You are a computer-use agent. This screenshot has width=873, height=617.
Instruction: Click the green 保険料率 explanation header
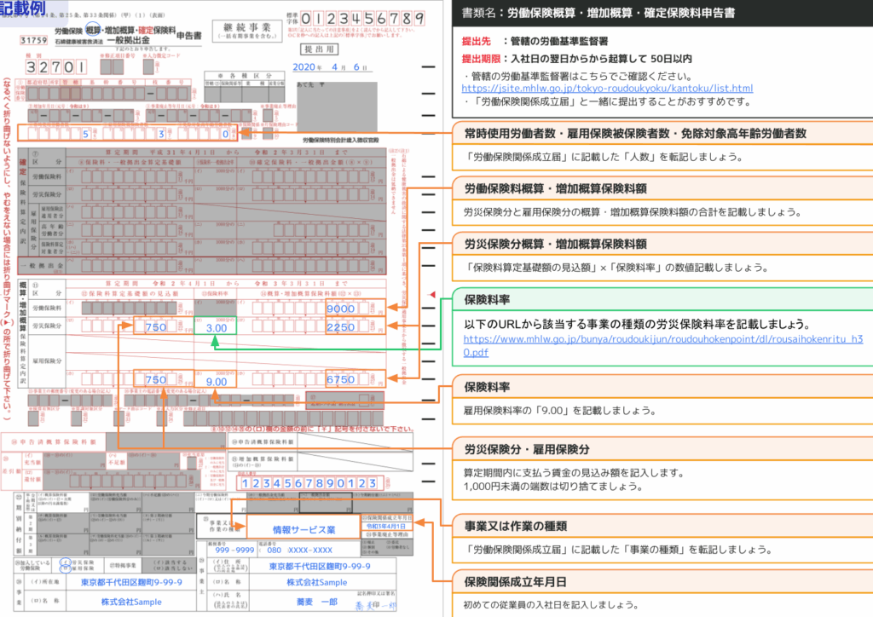tap(487, 300)
